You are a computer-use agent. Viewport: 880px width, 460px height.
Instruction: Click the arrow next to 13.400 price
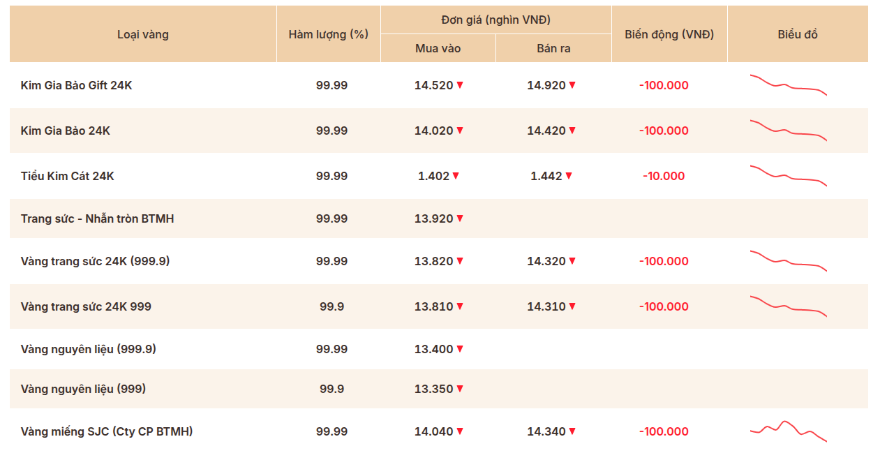[460, 349]
